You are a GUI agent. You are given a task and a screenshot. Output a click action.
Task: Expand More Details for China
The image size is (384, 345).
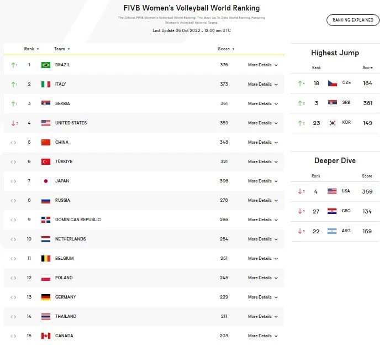click(262, 143)
